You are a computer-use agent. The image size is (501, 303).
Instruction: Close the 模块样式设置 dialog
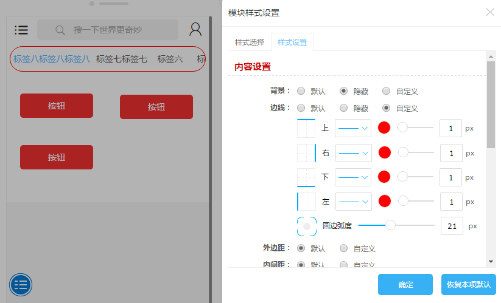click(490, 12)
